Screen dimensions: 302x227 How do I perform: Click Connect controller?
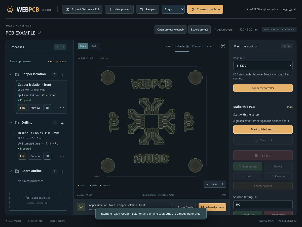coord(263,88)
